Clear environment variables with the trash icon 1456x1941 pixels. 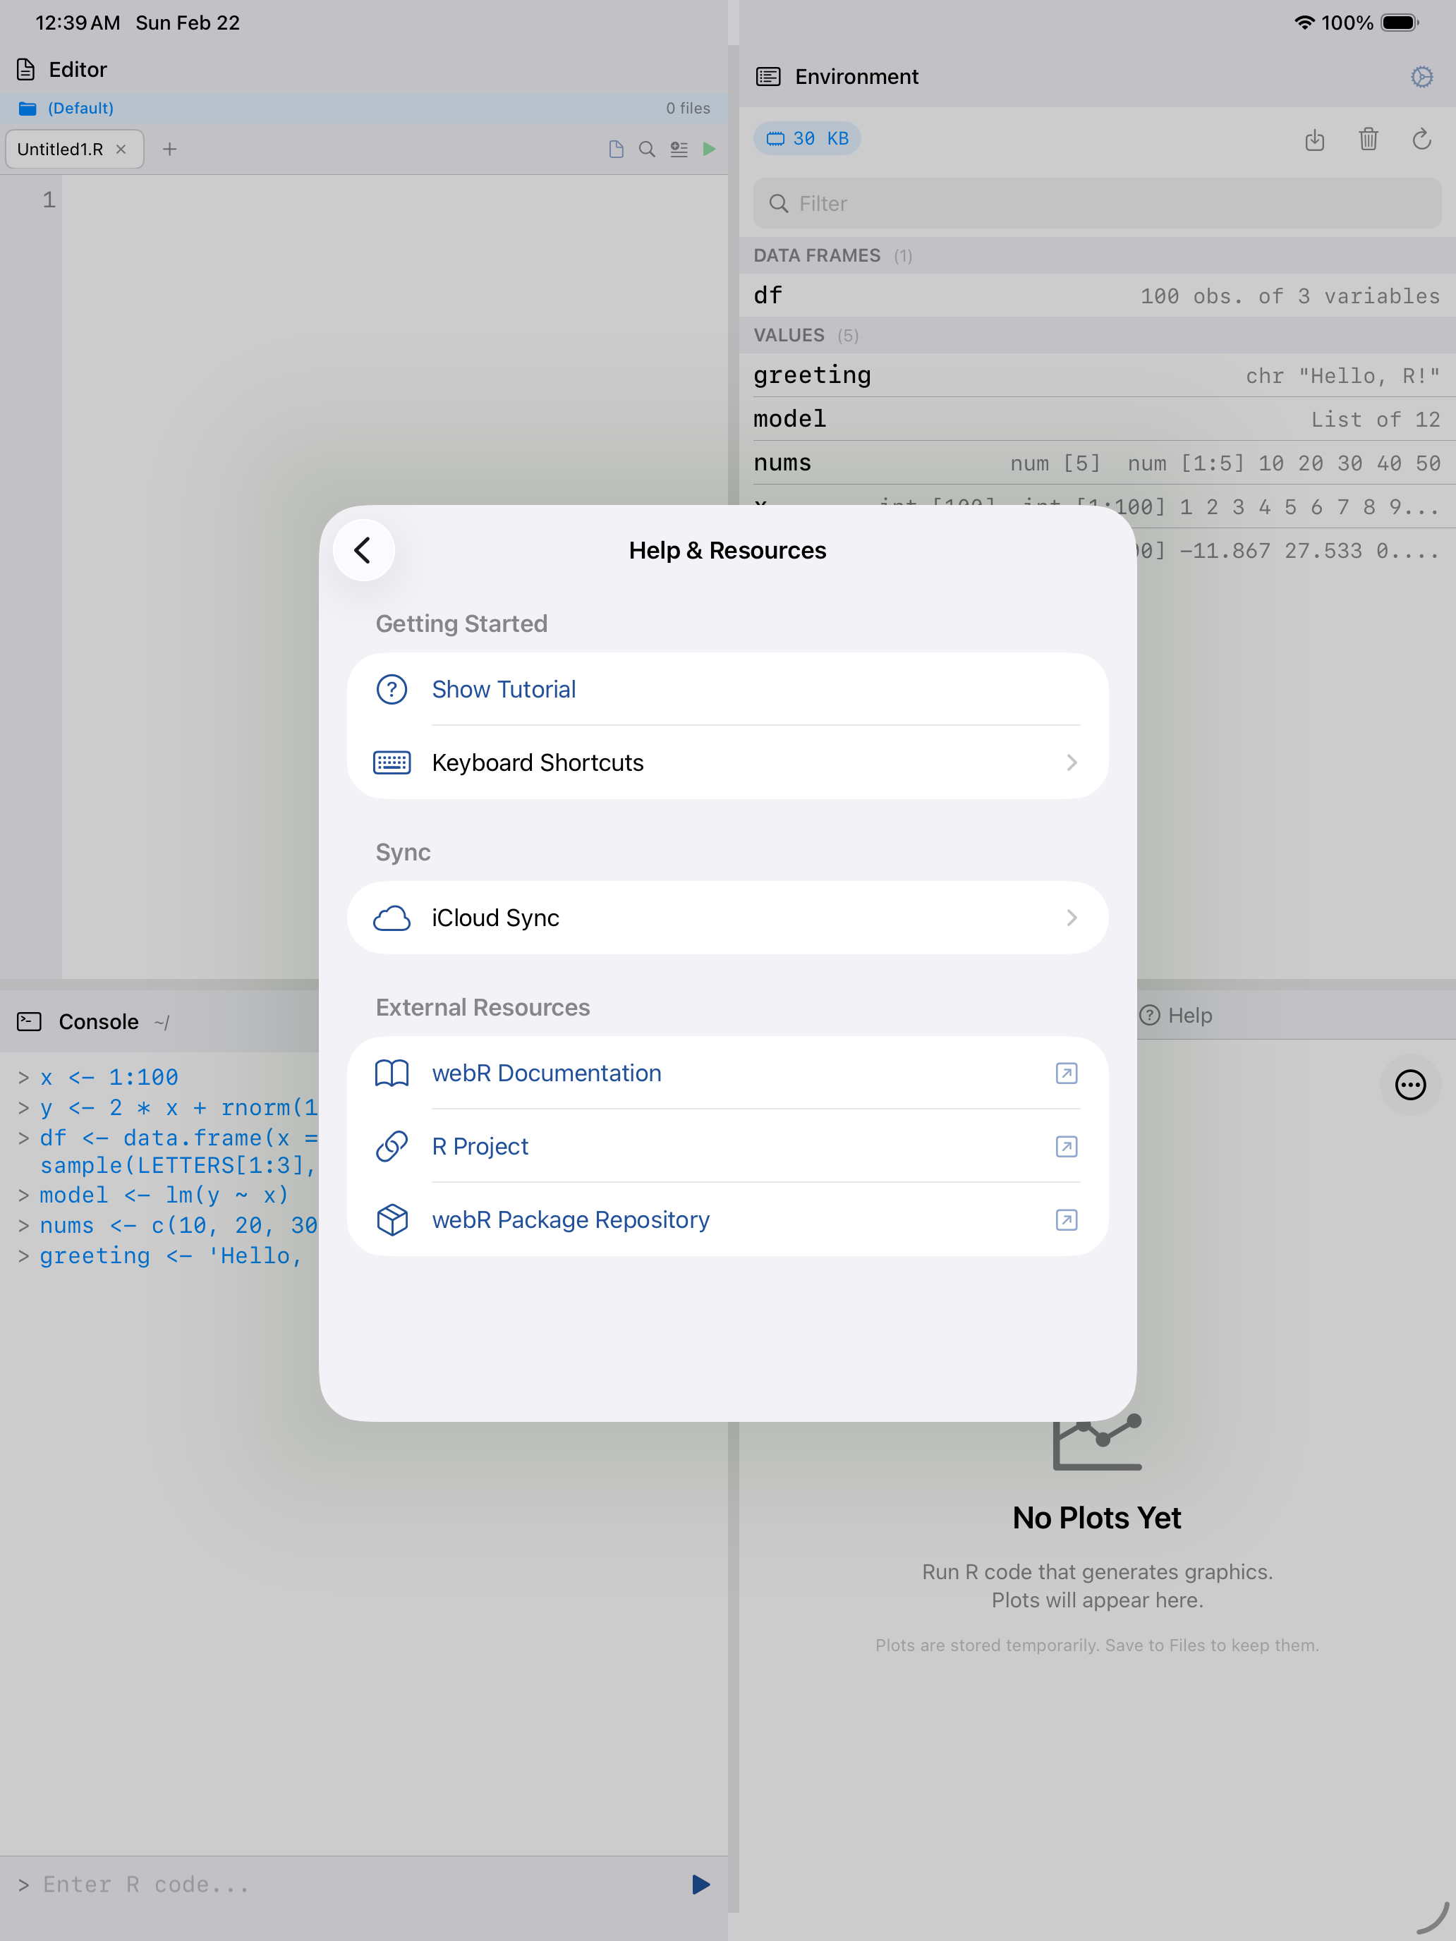[x=1369, y=140]
